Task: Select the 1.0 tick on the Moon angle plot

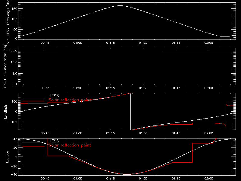Action: pyautogui.click(x=15, y=74)
